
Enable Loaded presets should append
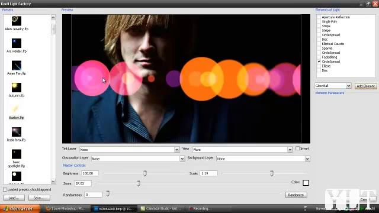[5, 189]
